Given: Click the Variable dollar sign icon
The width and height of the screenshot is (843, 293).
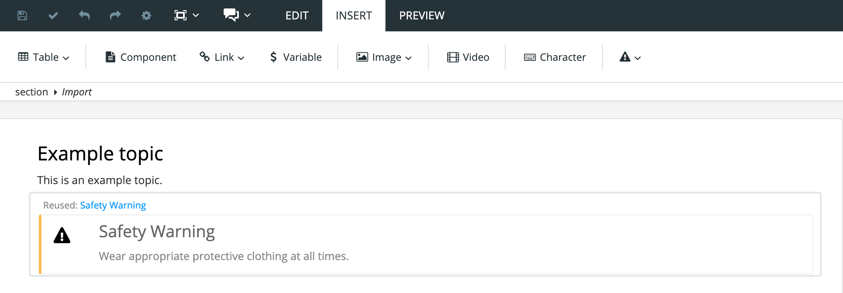Looking at the screenshot, I should click(x=274, y=57).
